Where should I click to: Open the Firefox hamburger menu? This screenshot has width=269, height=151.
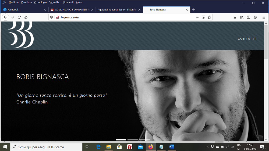264,17
